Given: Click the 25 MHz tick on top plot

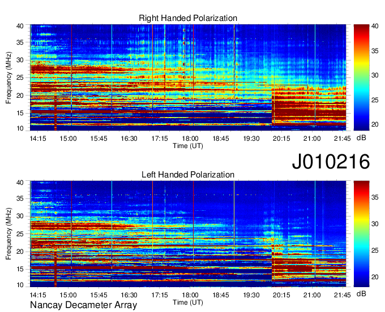Looking at the screenshot, I should [20, 77].
